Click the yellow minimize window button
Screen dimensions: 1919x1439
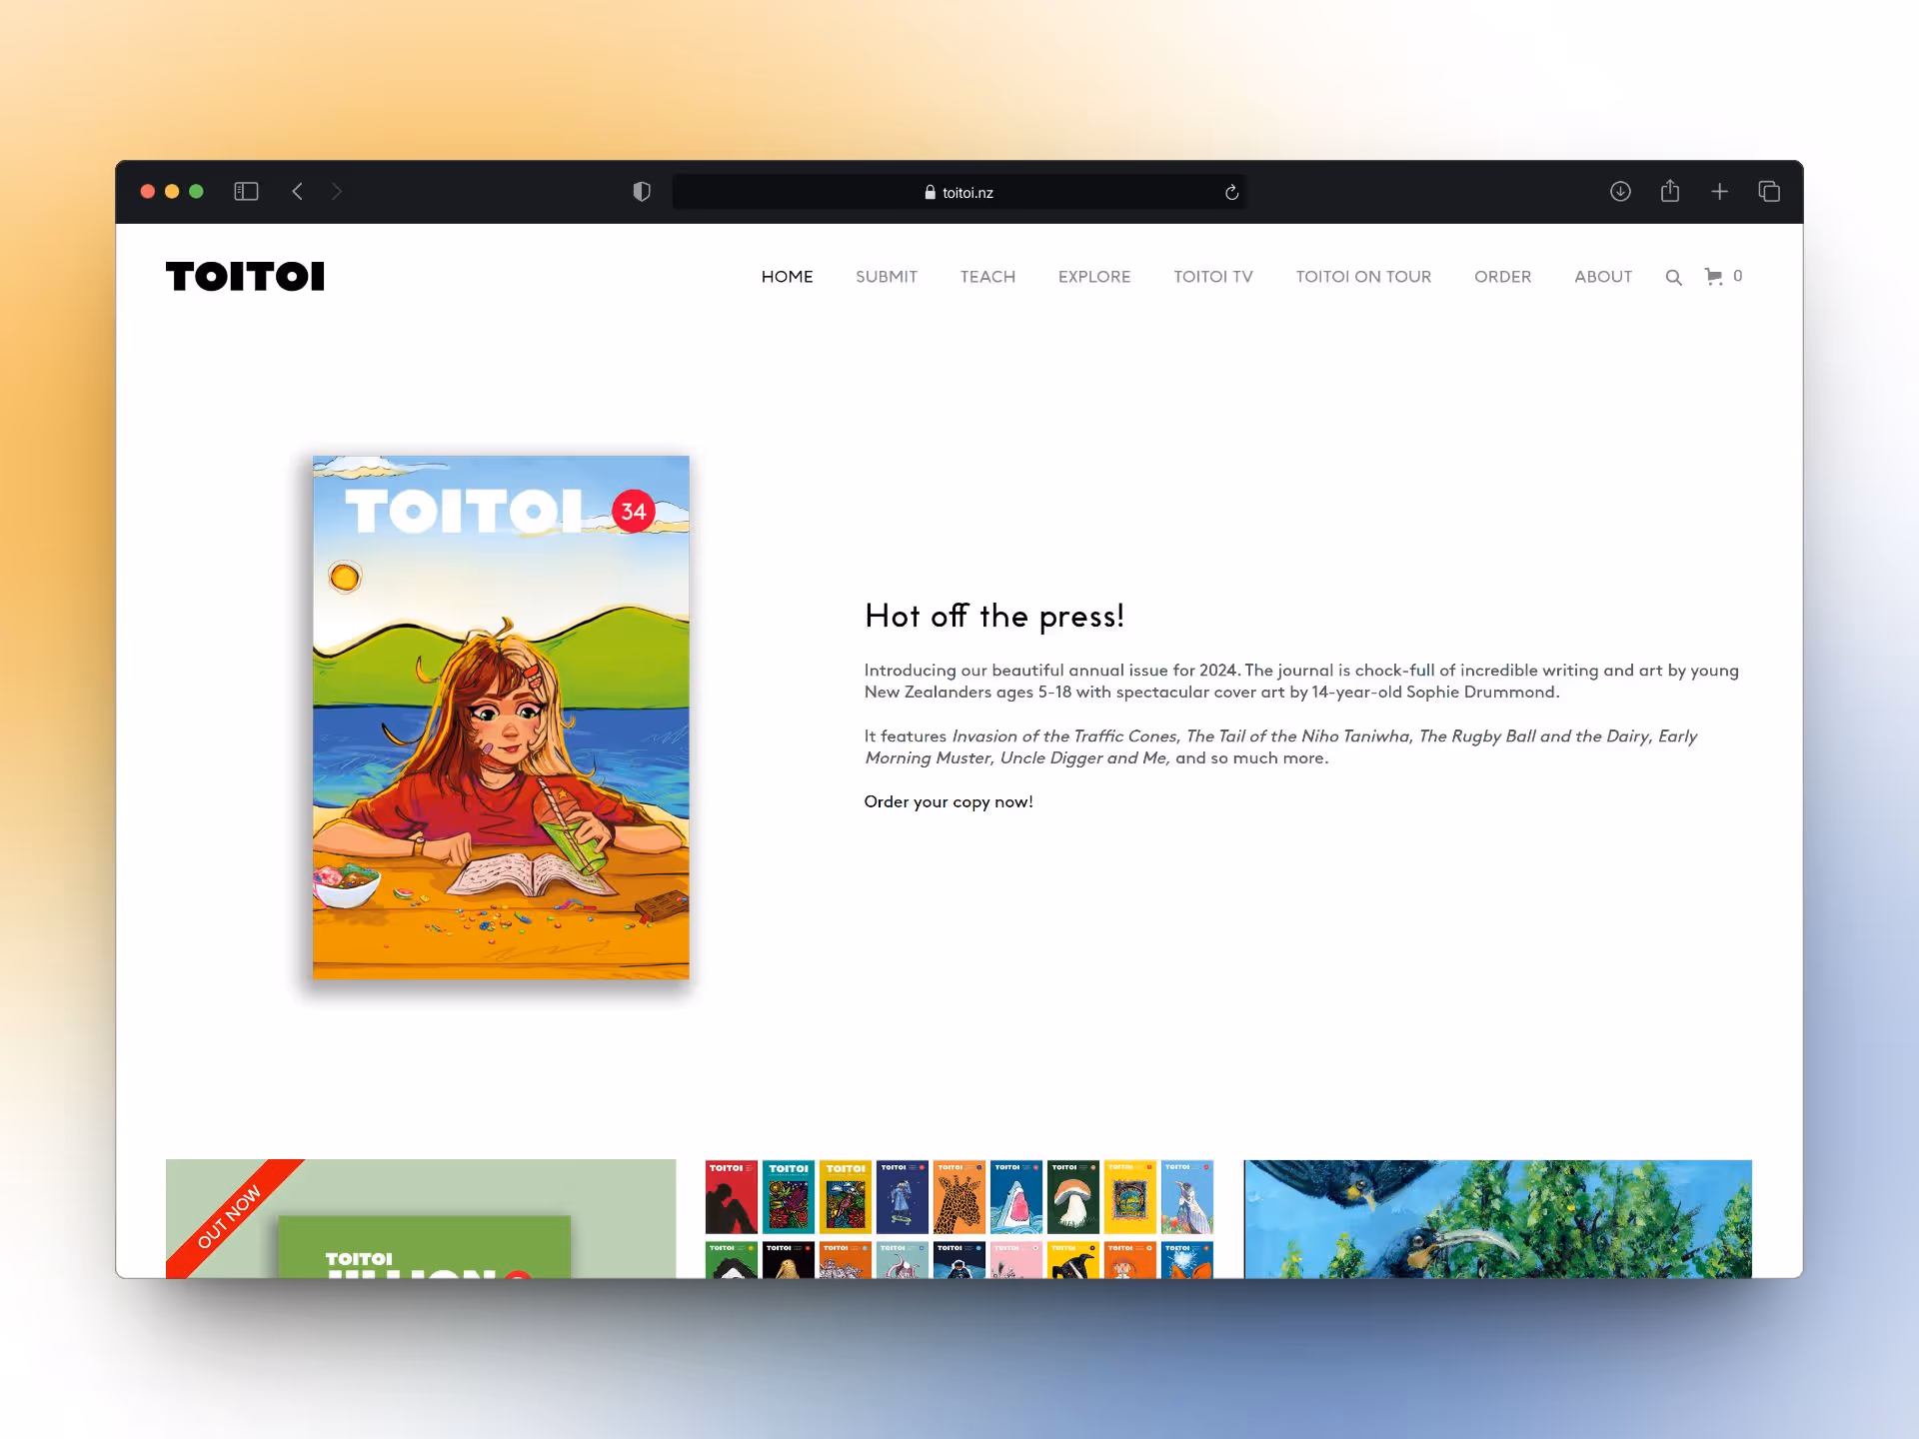click(172, 191)
